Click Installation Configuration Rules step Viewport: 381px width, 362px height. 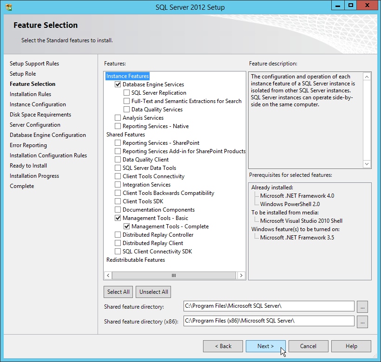coord(48,155)
